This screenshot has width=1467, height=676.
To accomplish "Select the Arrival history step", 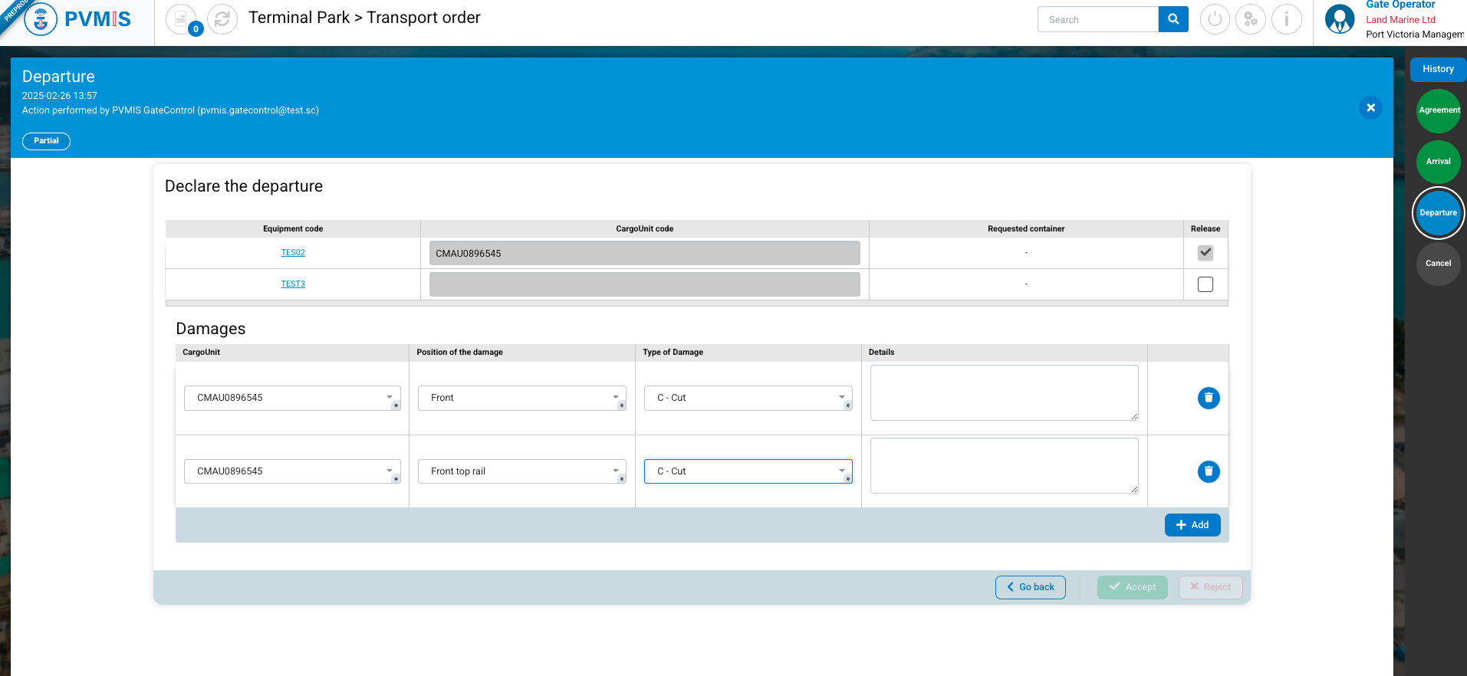I will pos(1438,162).
